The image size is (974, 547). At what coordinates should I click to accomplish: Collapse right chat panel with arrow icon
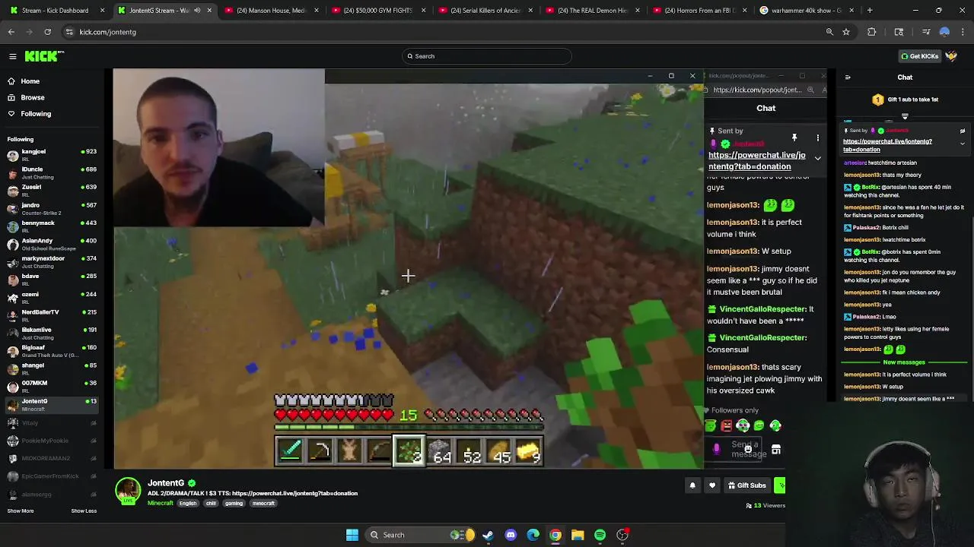click(x=848, y=77)
